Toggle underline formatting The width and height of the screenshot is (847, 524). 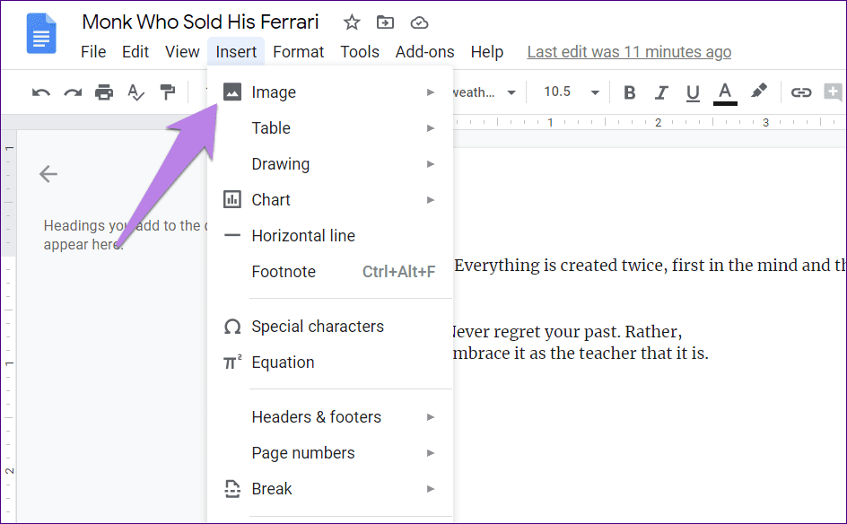click(693, 92)
